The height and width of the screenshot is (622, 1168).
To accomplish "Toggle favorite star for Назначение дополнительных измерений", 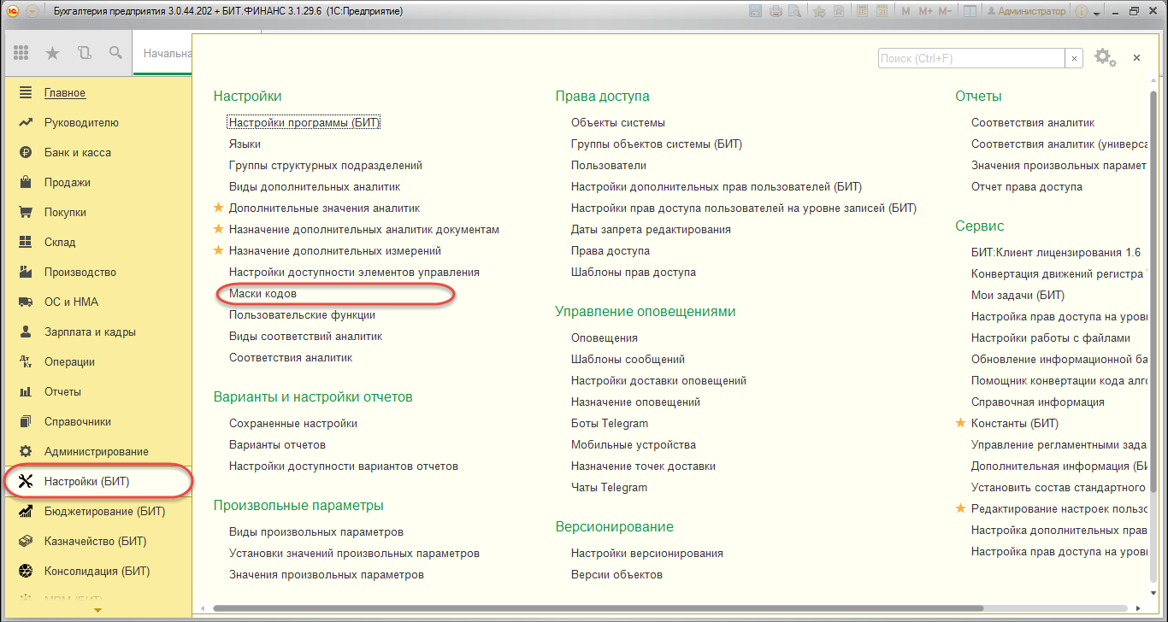I will pyautogui.click(x=219, y=250).
